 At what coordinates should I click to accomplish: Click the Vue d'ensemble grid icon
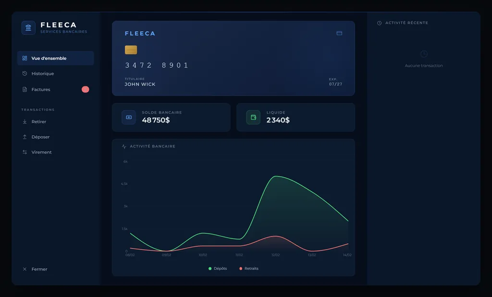click(25, 58)
